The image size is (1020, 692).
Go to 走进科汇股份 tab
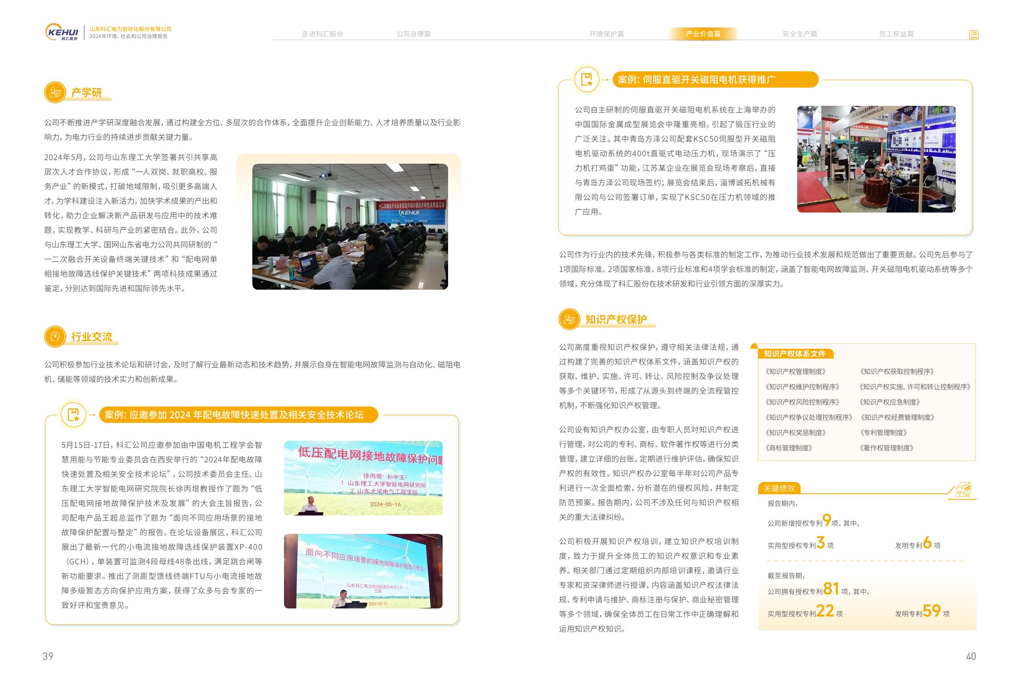(323, 34)
